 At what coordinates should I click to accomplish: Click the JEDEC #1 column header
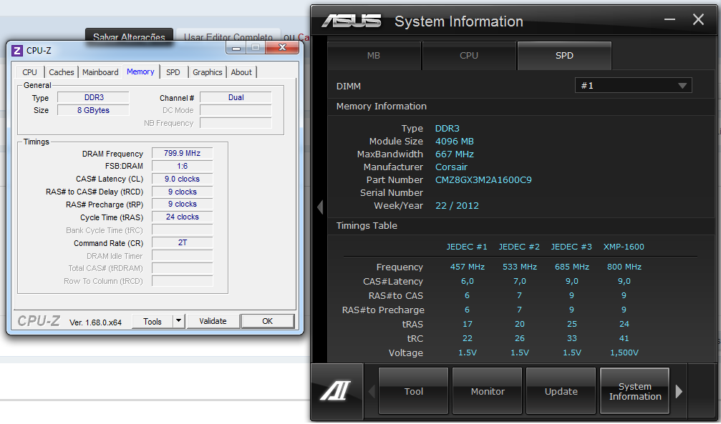click(467, 247)
